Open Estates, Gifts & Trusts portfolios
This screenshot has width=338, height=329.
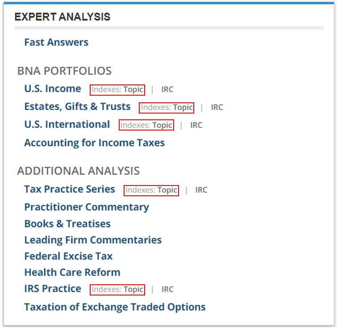(77, 107)
